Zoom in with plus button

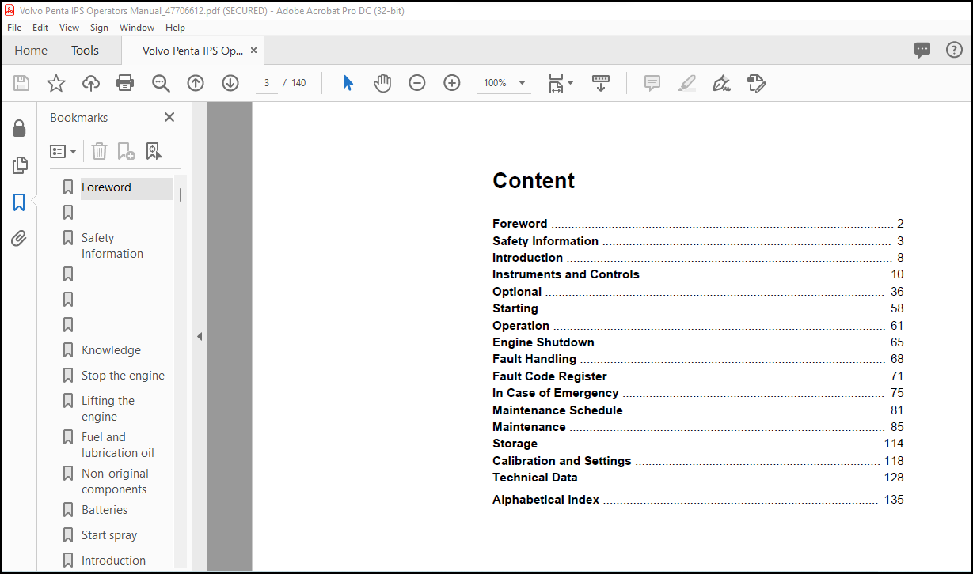pos(452,83)
